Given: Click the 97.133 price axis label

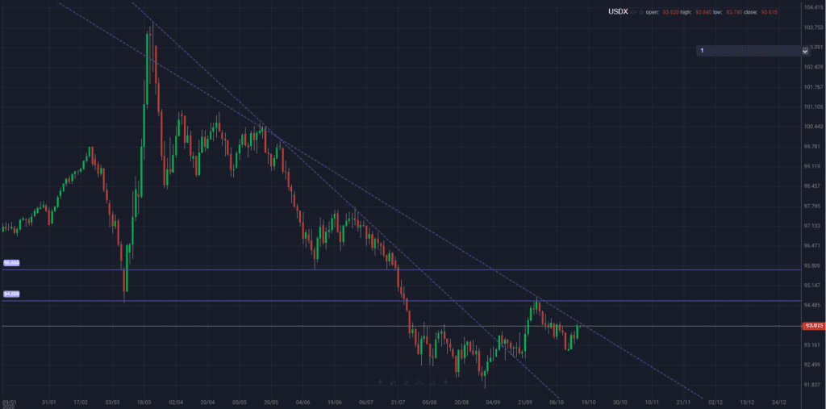Looking at the screenshot, I should 814,226.
